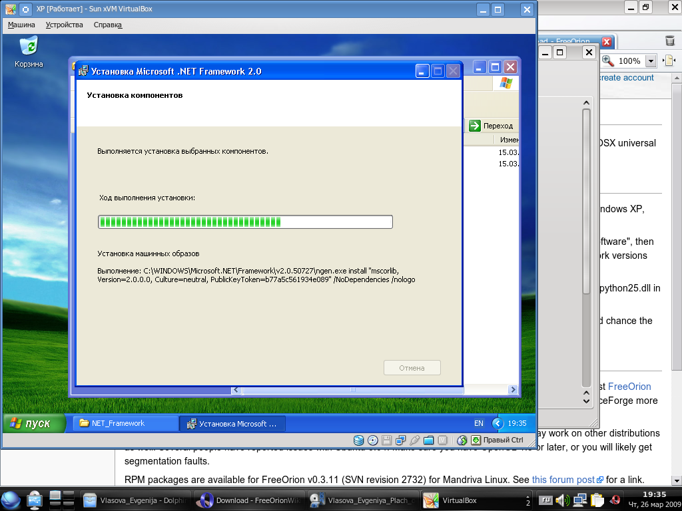682x511 pixels.
Task: Open the Klipper clipboard tray icon
Action: (597, 500)
